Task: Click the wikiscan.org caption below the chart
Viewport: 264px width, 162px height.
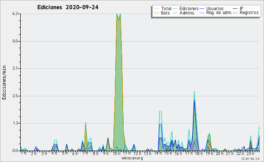Action: (132, 158)
